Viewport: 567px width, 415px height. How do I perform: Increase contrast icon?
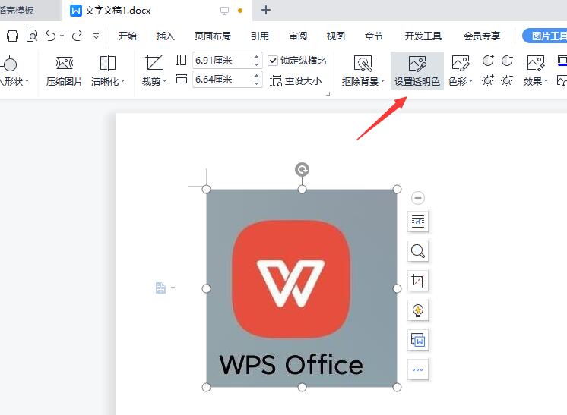tap(488, 61)
